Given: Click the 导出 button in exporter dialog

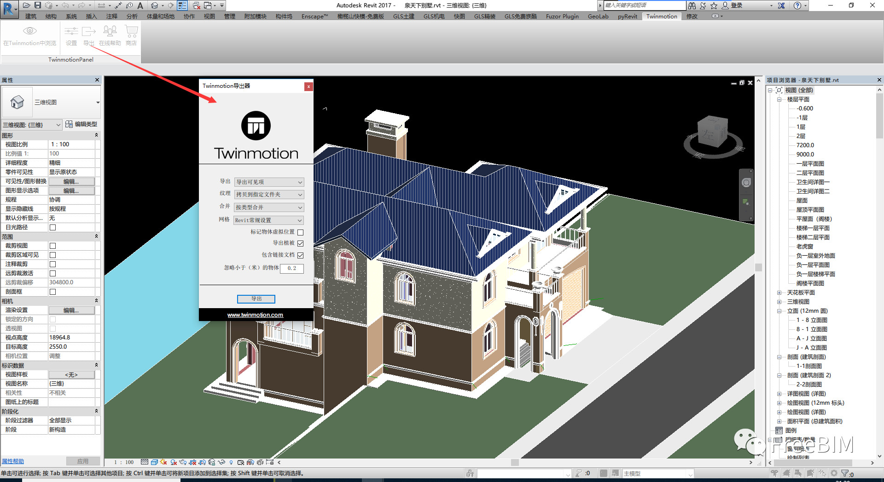Looking at the screenshot, I should tap(256, 299).
